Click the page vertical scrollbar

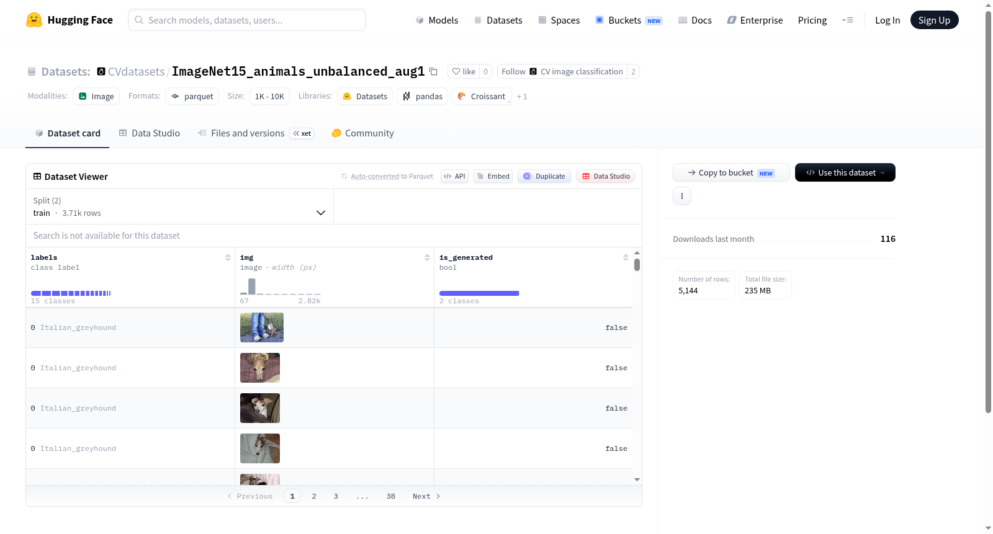(988, 211)
